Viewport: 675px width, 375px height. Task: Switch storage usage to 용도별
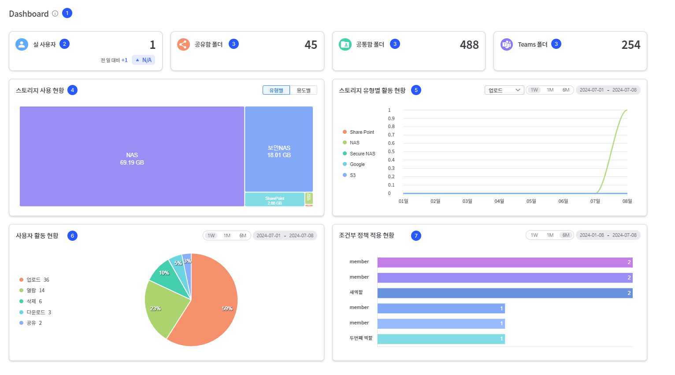point(304,90)
